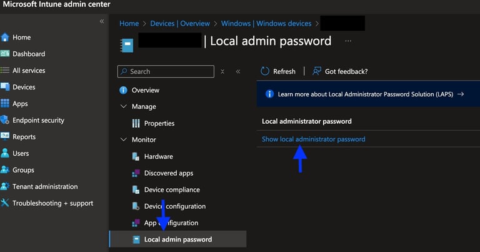Open Tenant administration in the sidebar
480x252 pixels.
pyautogui.click(x=45, y=186)
